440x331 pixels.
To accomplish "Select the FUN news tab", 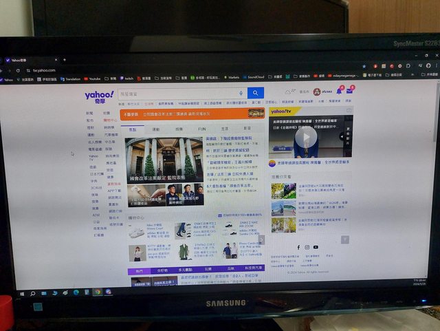I will click(202, 129).
